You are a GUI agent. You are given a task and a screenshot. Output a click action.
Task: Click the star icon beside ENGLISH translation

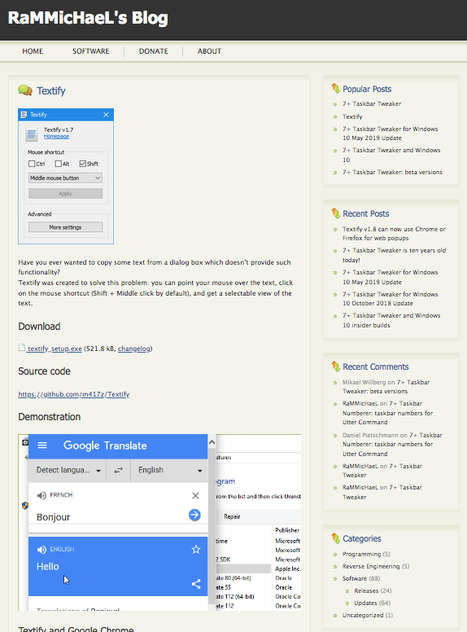coord(196,550)
